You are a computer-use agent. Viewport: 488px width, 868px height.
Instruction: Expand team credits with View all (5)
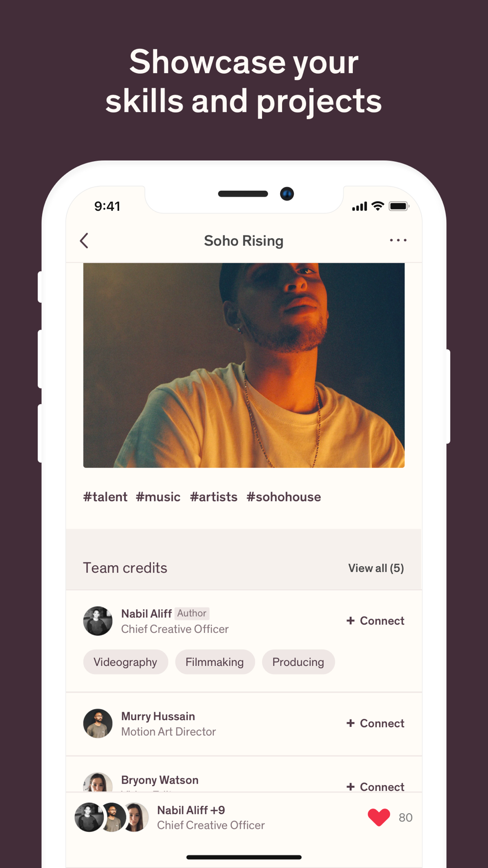coord(376,568)
